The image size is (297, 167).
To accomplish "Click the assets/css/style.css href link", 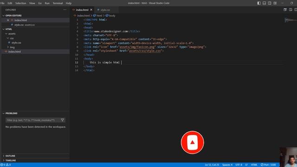I will (145, 51).
